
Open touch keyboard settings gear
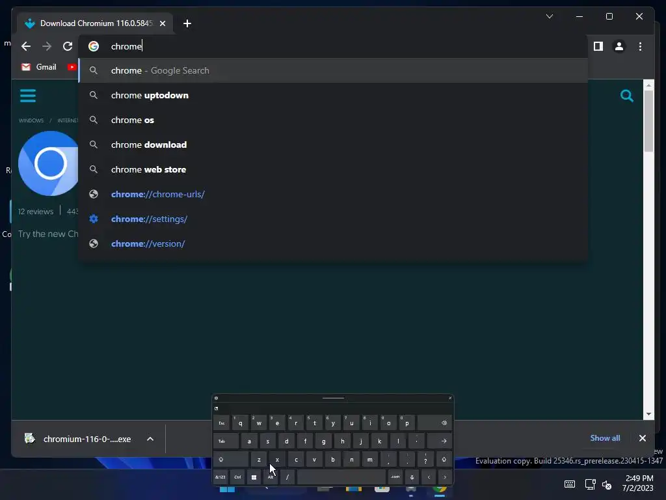(216, 398)
